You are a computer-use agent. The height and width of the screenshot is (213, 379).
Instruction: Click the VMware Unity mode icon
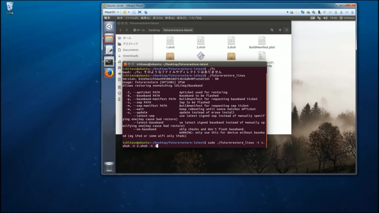point(146,12)
